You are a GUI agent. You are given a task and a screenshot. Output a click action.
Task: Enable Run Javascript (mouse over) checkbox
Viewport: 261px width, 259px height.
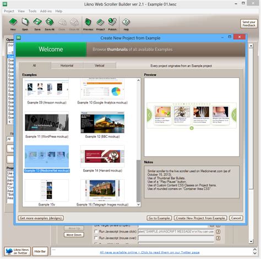coord(96,238)
